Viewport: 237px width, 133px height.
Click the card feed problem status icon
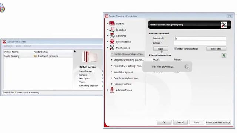pos(35,56)
